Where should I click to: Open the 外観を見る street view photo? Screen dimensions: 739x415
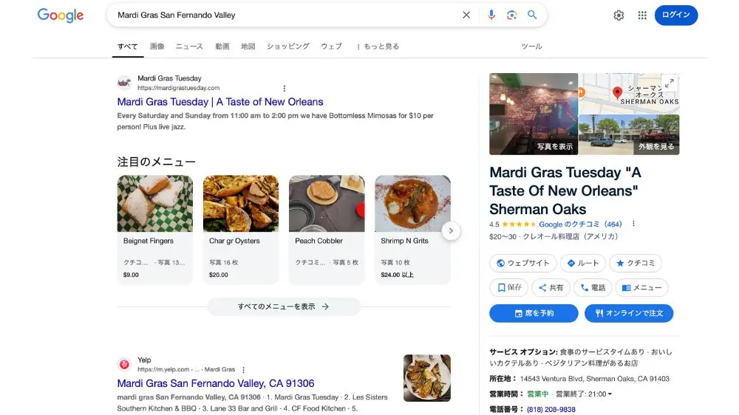[x=629, y=134]
